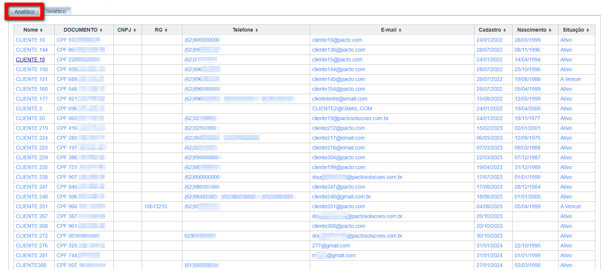Sort clients by Telefone column

(x=245, y=30)
